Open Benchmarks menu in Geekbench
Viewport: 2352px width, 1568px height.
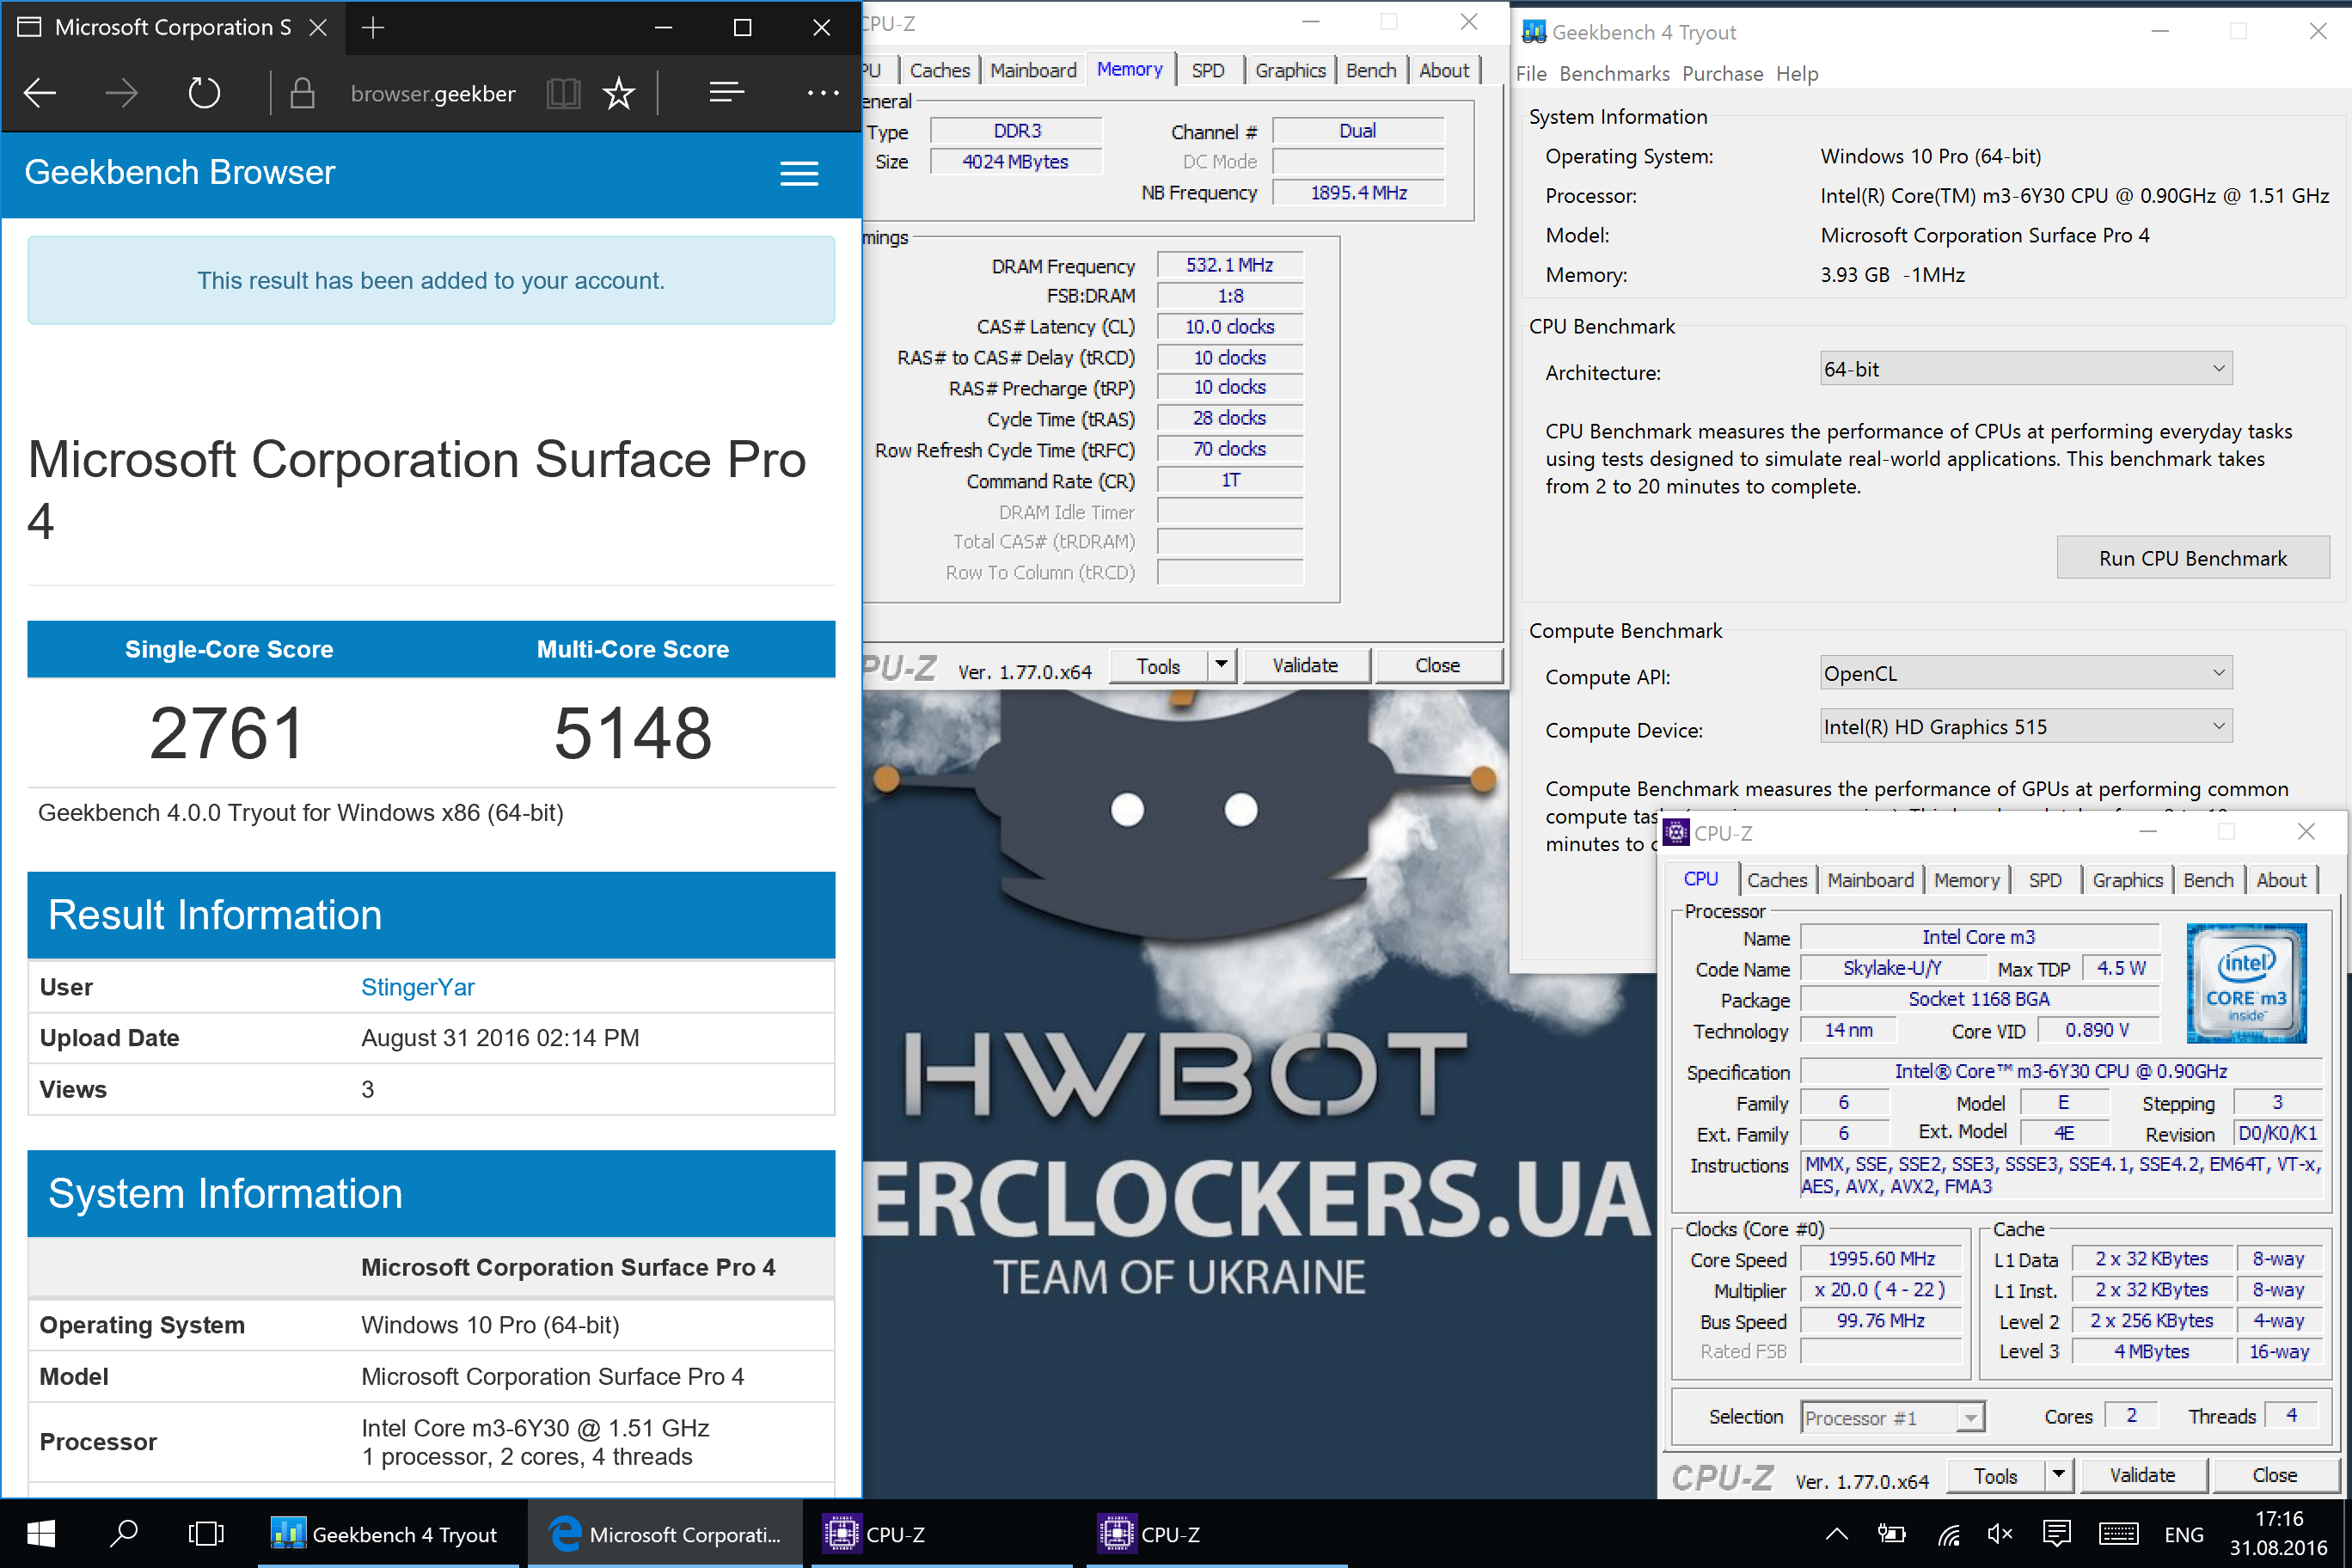pos(1614,74)
